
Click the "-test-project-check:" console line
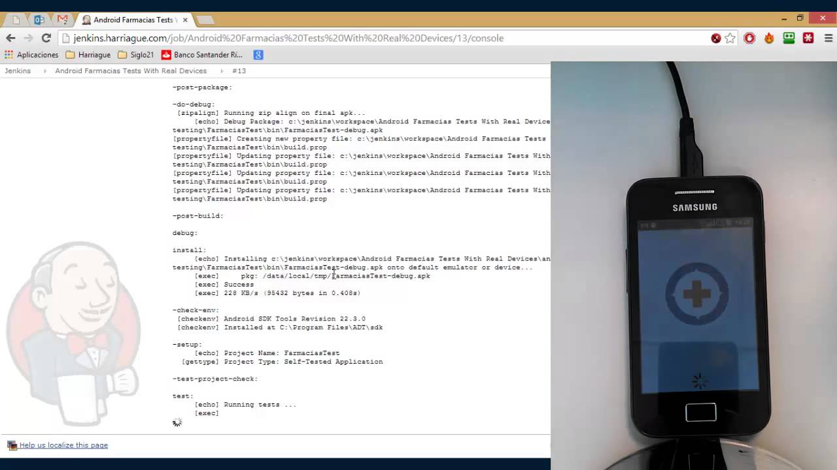[215, 379]
